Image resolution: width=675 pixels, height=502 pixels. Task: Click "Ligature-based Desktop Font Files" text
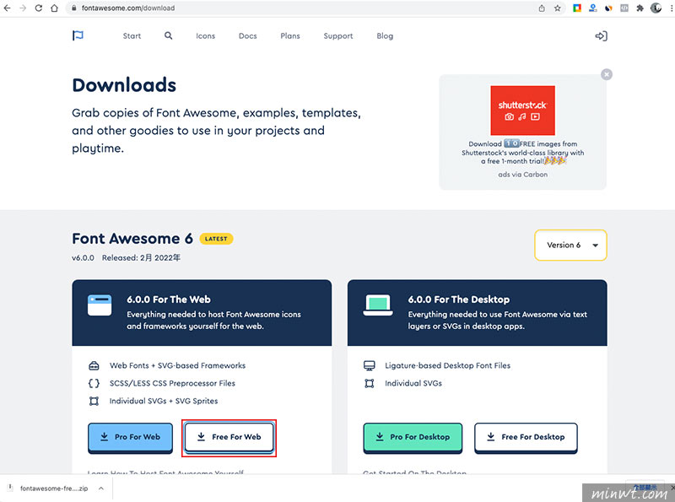click(x=448, y=365)
